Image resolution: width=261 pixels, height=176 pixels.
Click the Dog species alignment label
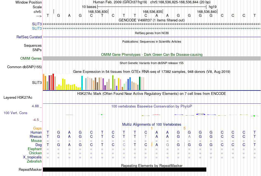(39, 145)
